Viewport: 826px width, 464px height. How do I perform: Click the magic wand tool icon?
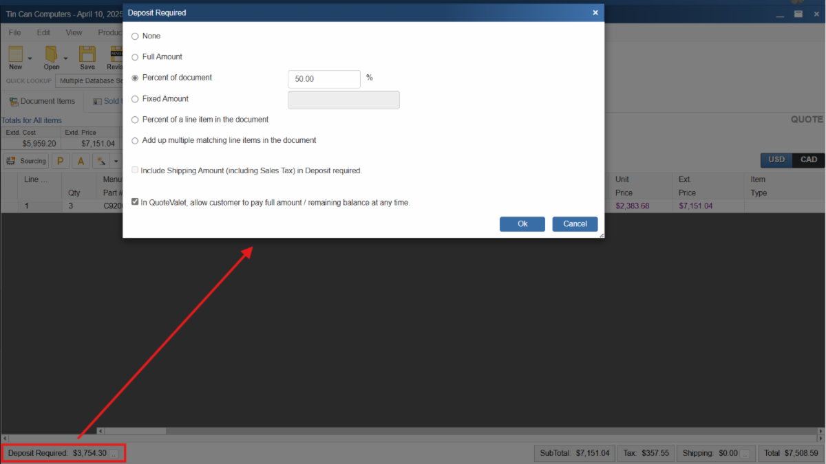(101, 161)
